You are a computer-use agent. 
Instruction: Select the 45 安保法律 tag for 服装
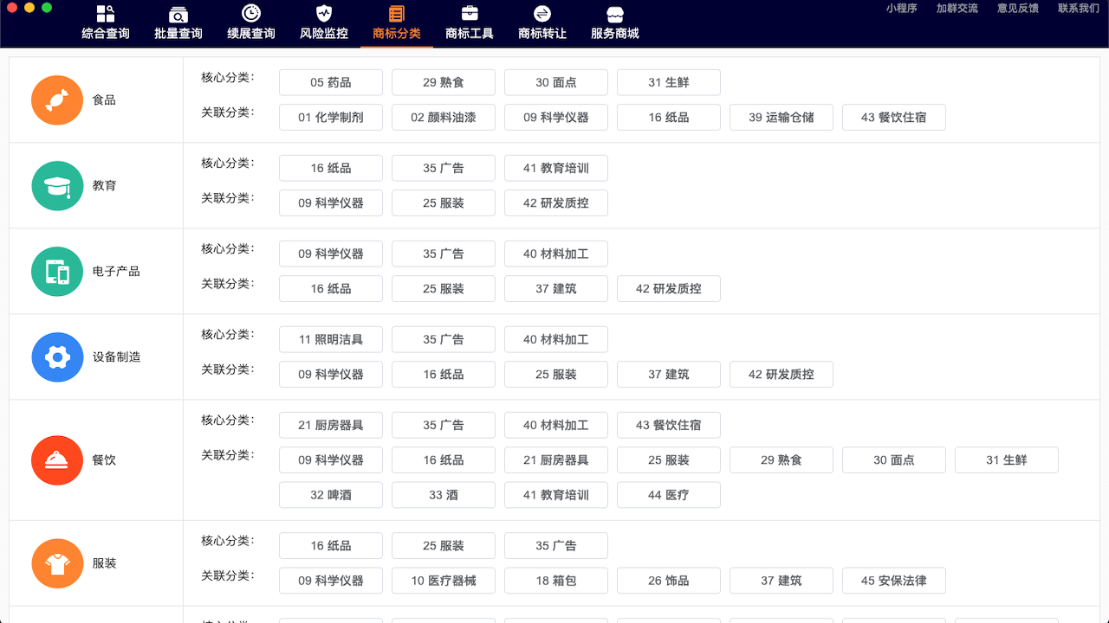893,580
